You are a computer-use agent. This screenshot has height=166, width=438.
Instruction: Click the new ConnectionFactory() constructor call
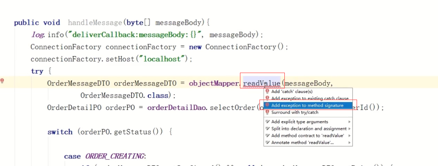[236, 47]
